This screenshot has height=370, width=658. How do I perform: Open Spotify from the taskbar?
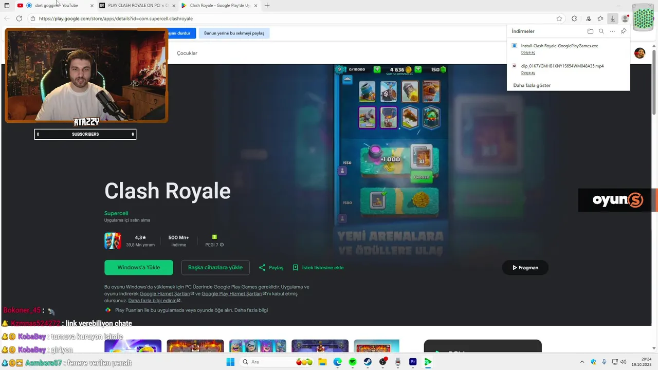tap(353, 362)
